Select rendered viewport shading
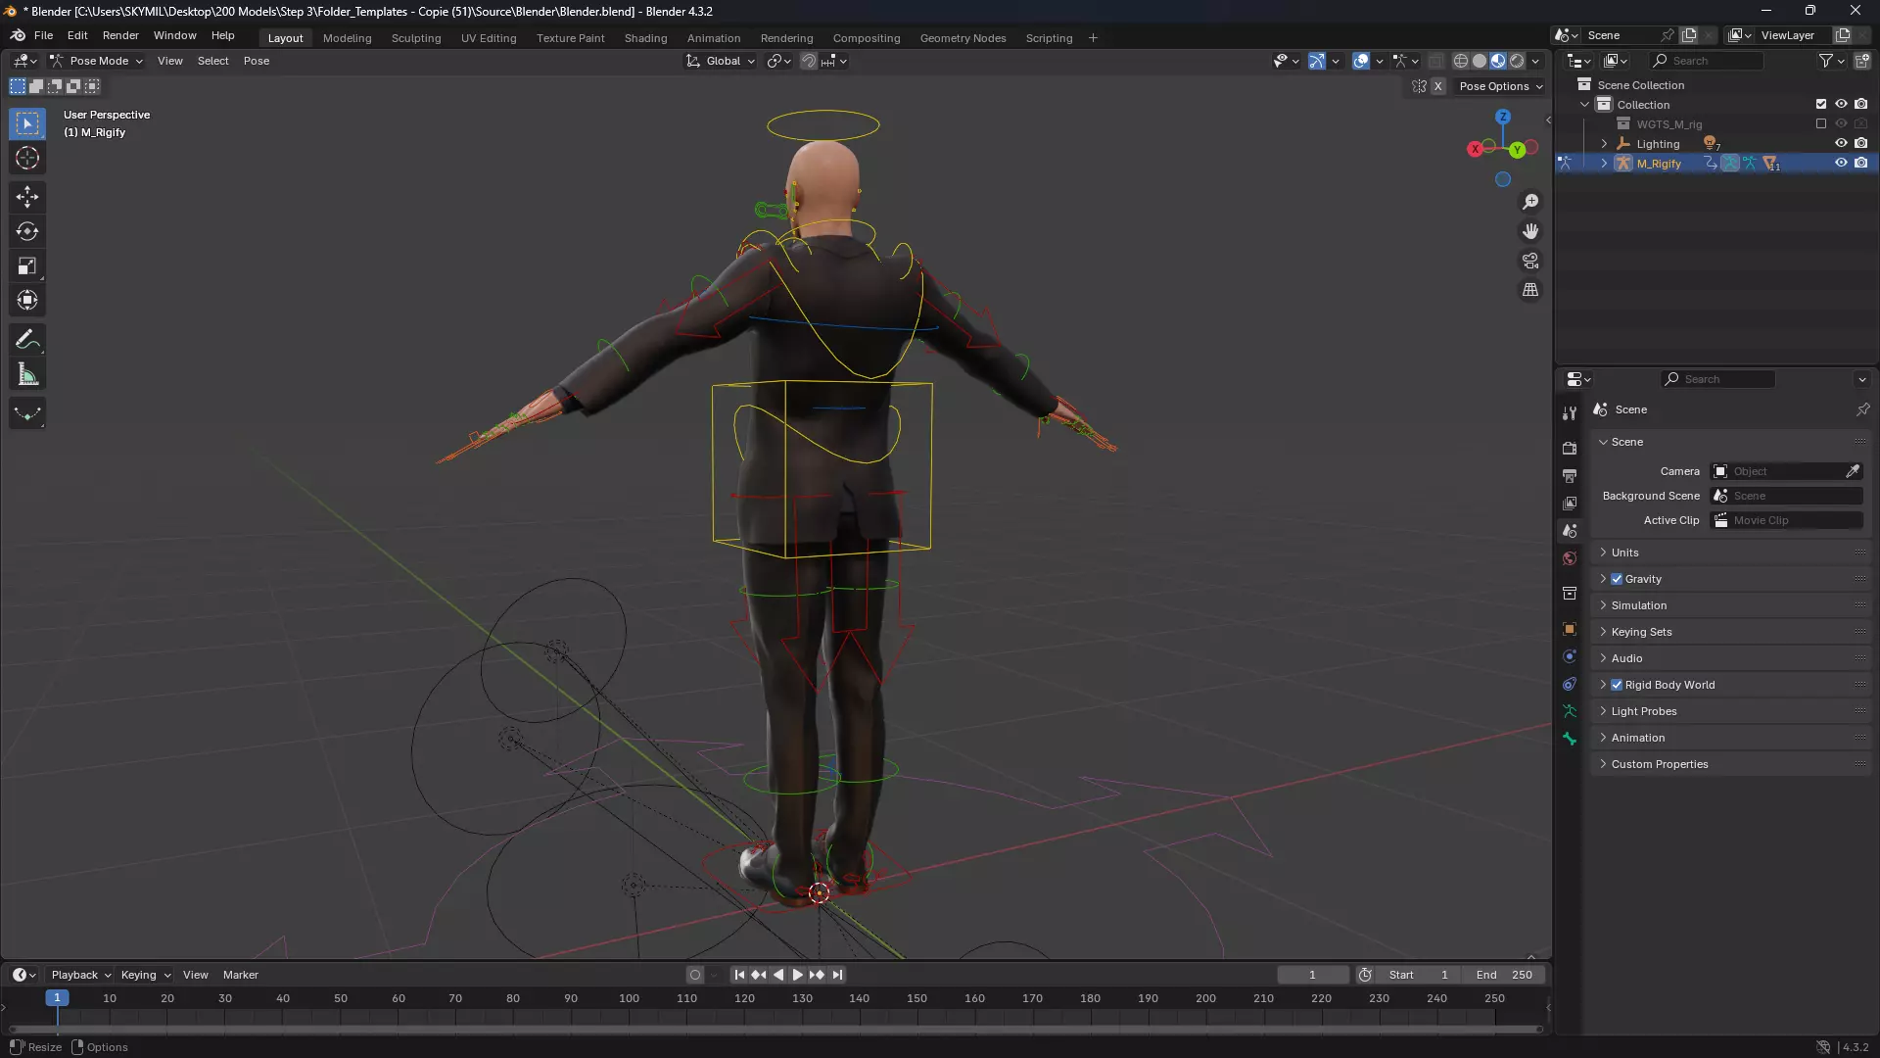Screen dimensions: 1880x1058 (x=1517, y=61)
